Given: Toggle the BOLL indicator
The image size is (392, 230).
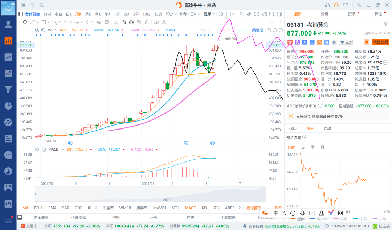Looking at the screenshot, I should tap(38, 208).
